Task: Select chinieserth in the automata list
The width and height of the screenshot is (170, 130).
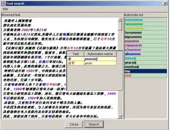Action: [146, 46]
